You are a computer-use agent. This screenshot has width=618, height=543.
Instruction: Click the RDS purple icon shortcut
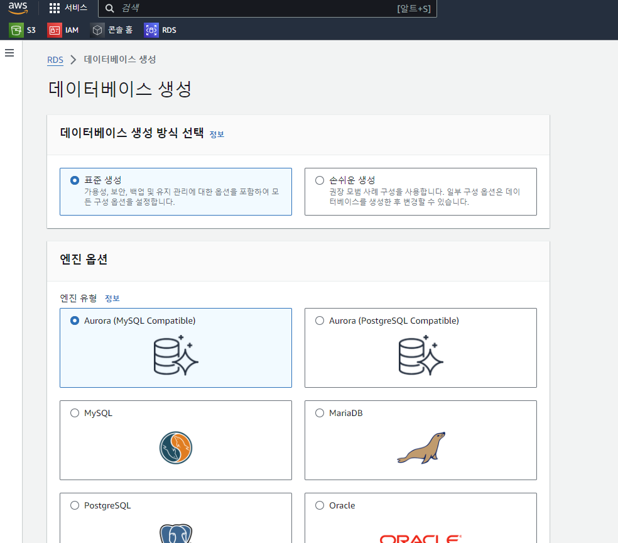coord(151,30)
